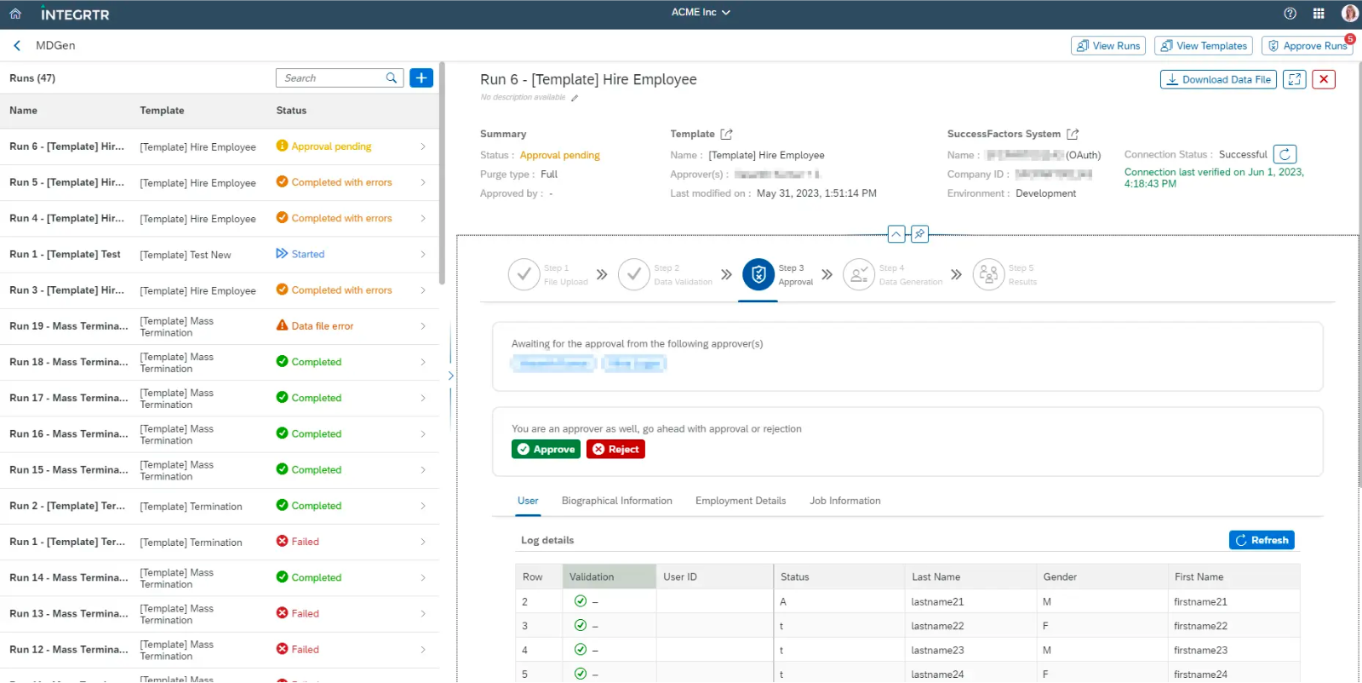This screenshot has width=1362, height=683.
Task: Expand run details to full screen
Action: coord(1294,79)
